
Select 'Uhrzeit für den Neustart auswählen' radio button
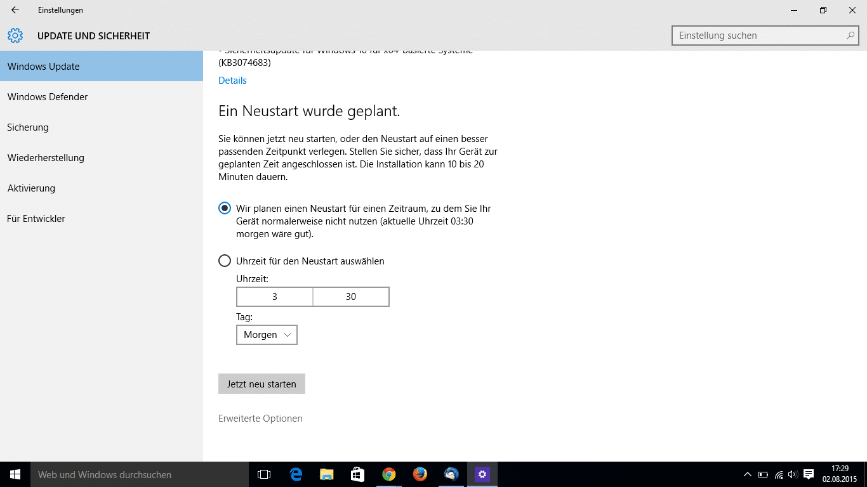click(x=225, y=261)
